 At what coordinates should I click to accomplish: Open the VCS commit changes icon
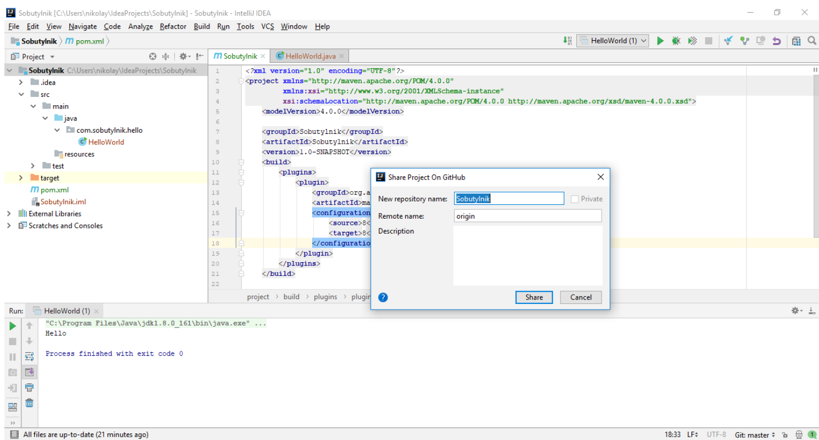tap(745, 41)
